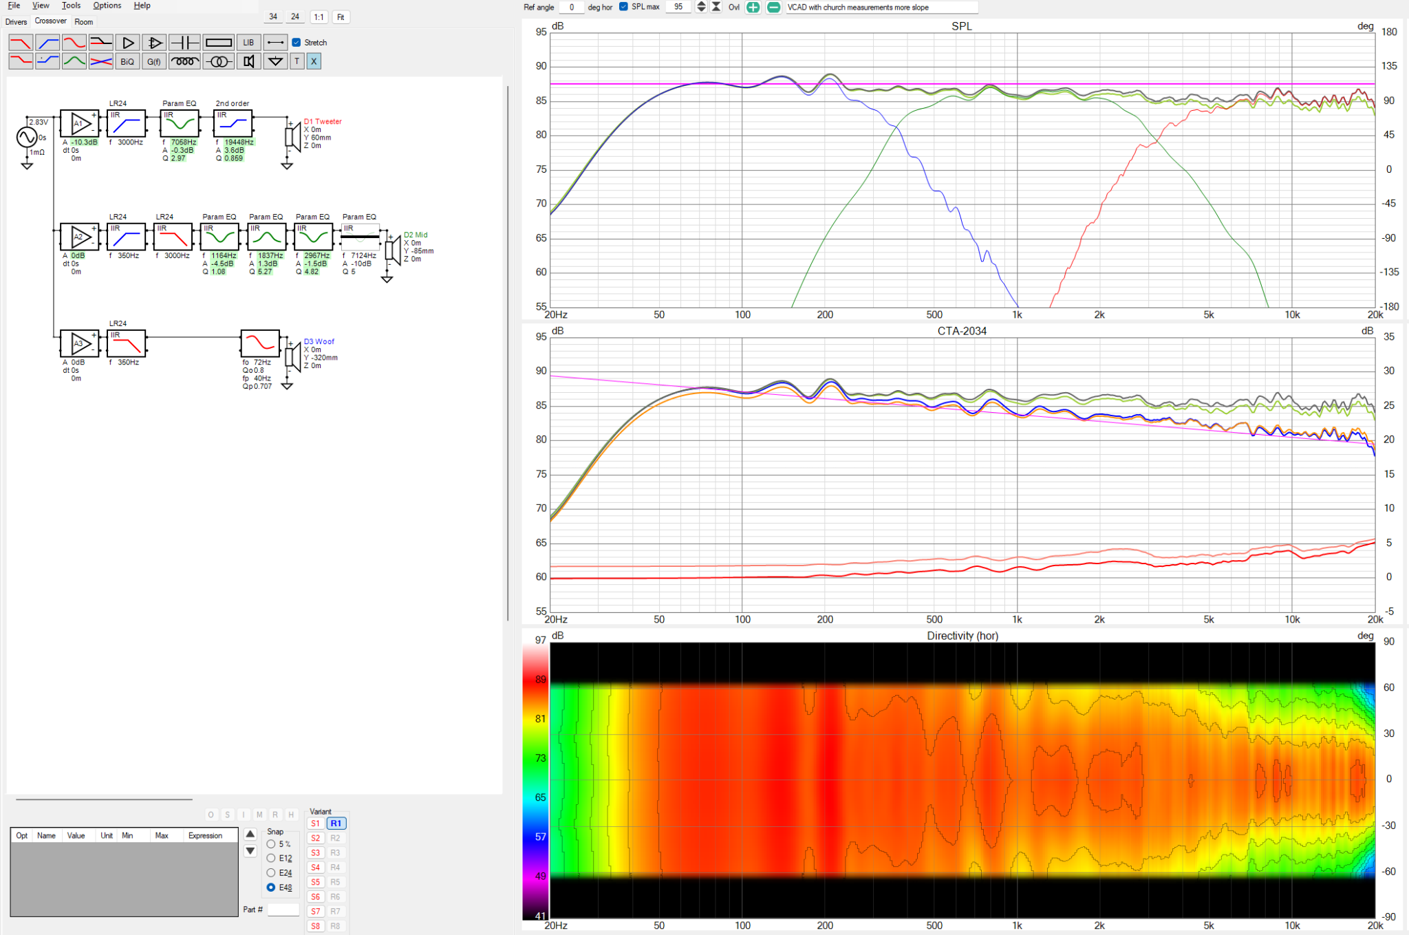Open the Help menu
Screen dimensions: 1409x935
(x=142, y=6)
